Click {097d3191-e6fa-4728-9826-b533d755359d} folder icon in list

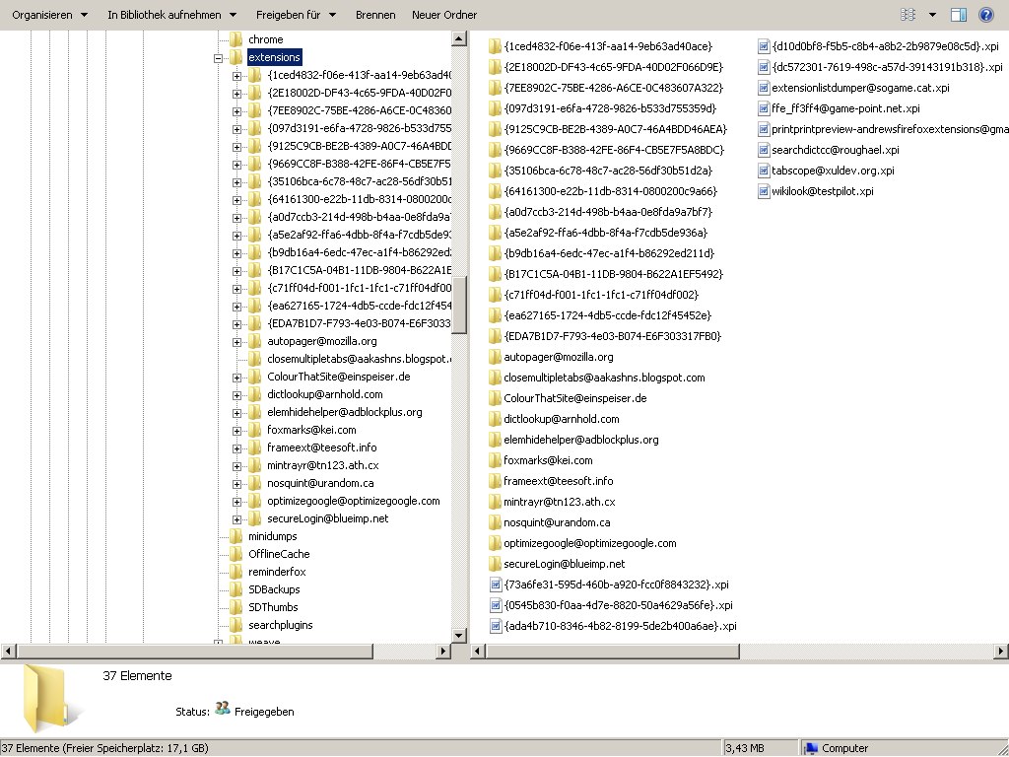(495, 108)
